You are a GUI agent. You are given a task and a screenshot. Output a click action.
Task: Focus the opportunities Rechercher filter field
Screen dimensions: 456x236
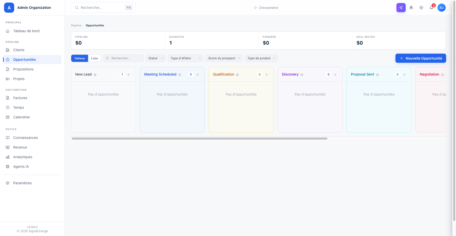[123, 58]
